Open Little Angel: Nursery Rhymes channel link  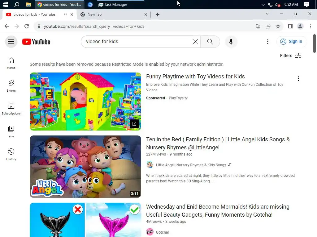pos(191,165)
